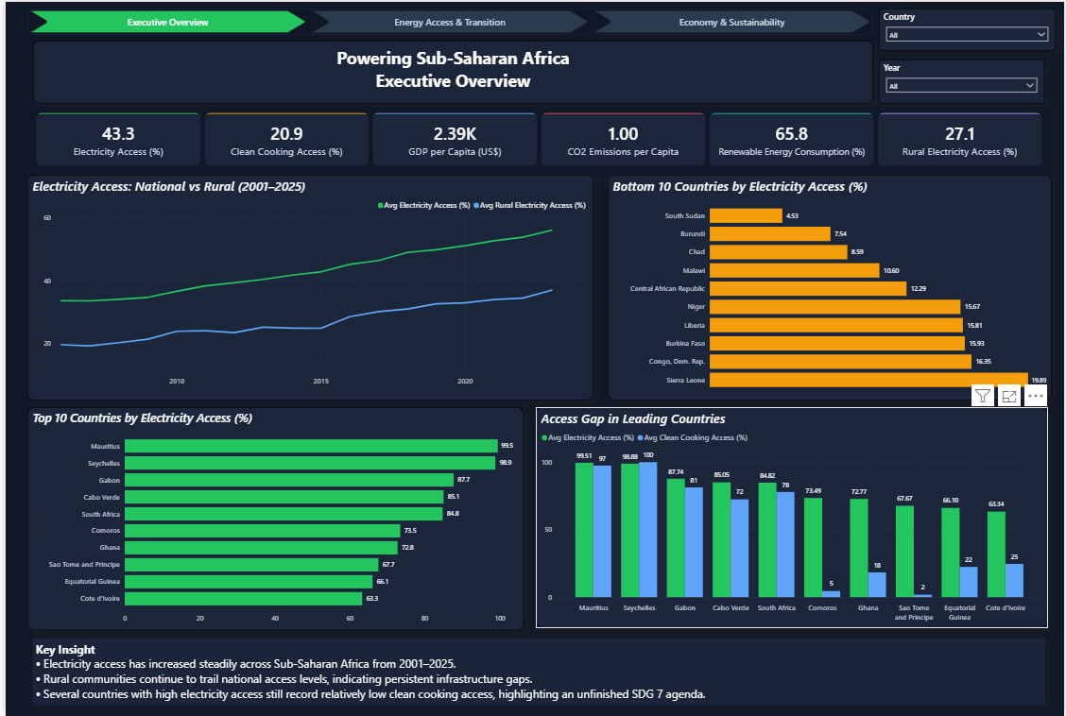Select Comoros bar in Top 10 chart
This screenshot has width=1066, height=716.
263,531
